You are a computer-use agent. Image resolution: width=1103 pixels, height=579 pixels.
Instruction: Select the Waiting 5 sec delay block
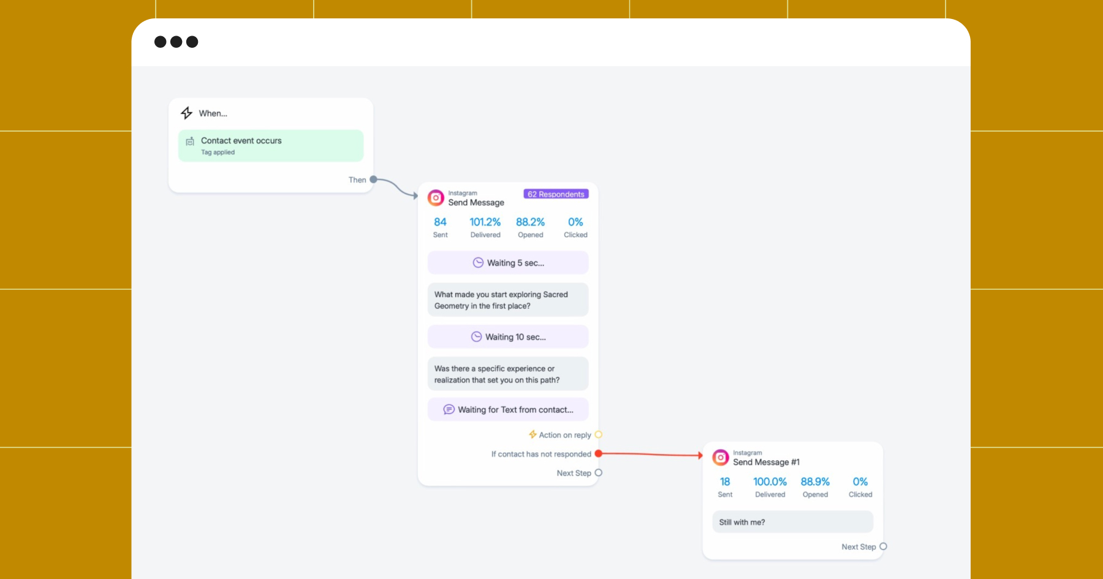[508, 263]
